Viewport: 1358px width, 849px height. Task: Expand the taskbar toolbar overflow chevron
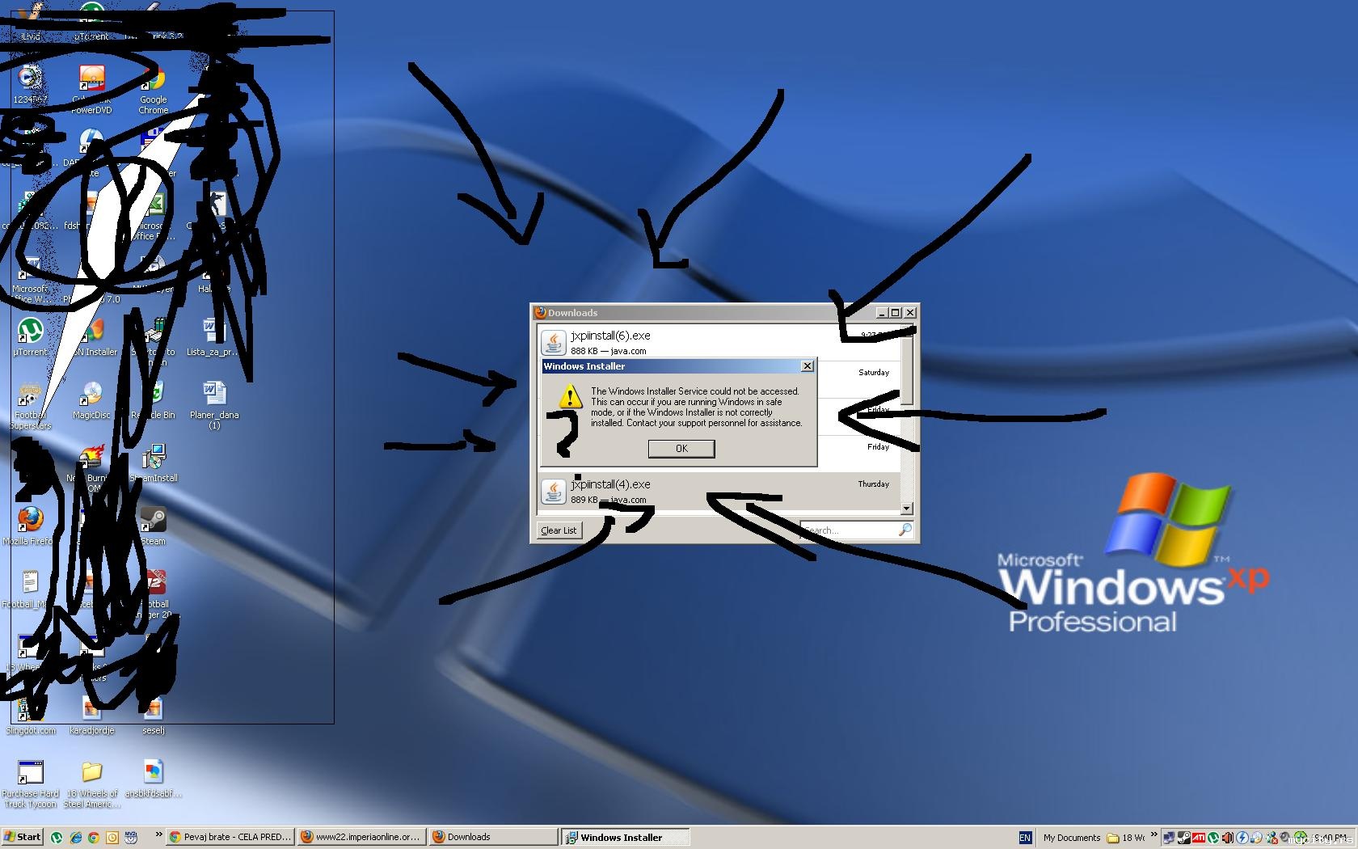(1153, 835)
